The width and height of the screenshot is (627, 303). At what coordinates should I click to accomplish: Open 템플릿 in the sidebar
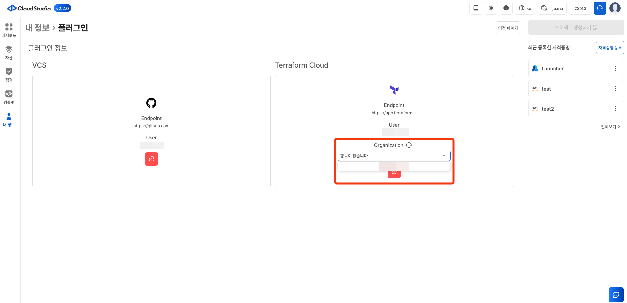coord(9,97)
